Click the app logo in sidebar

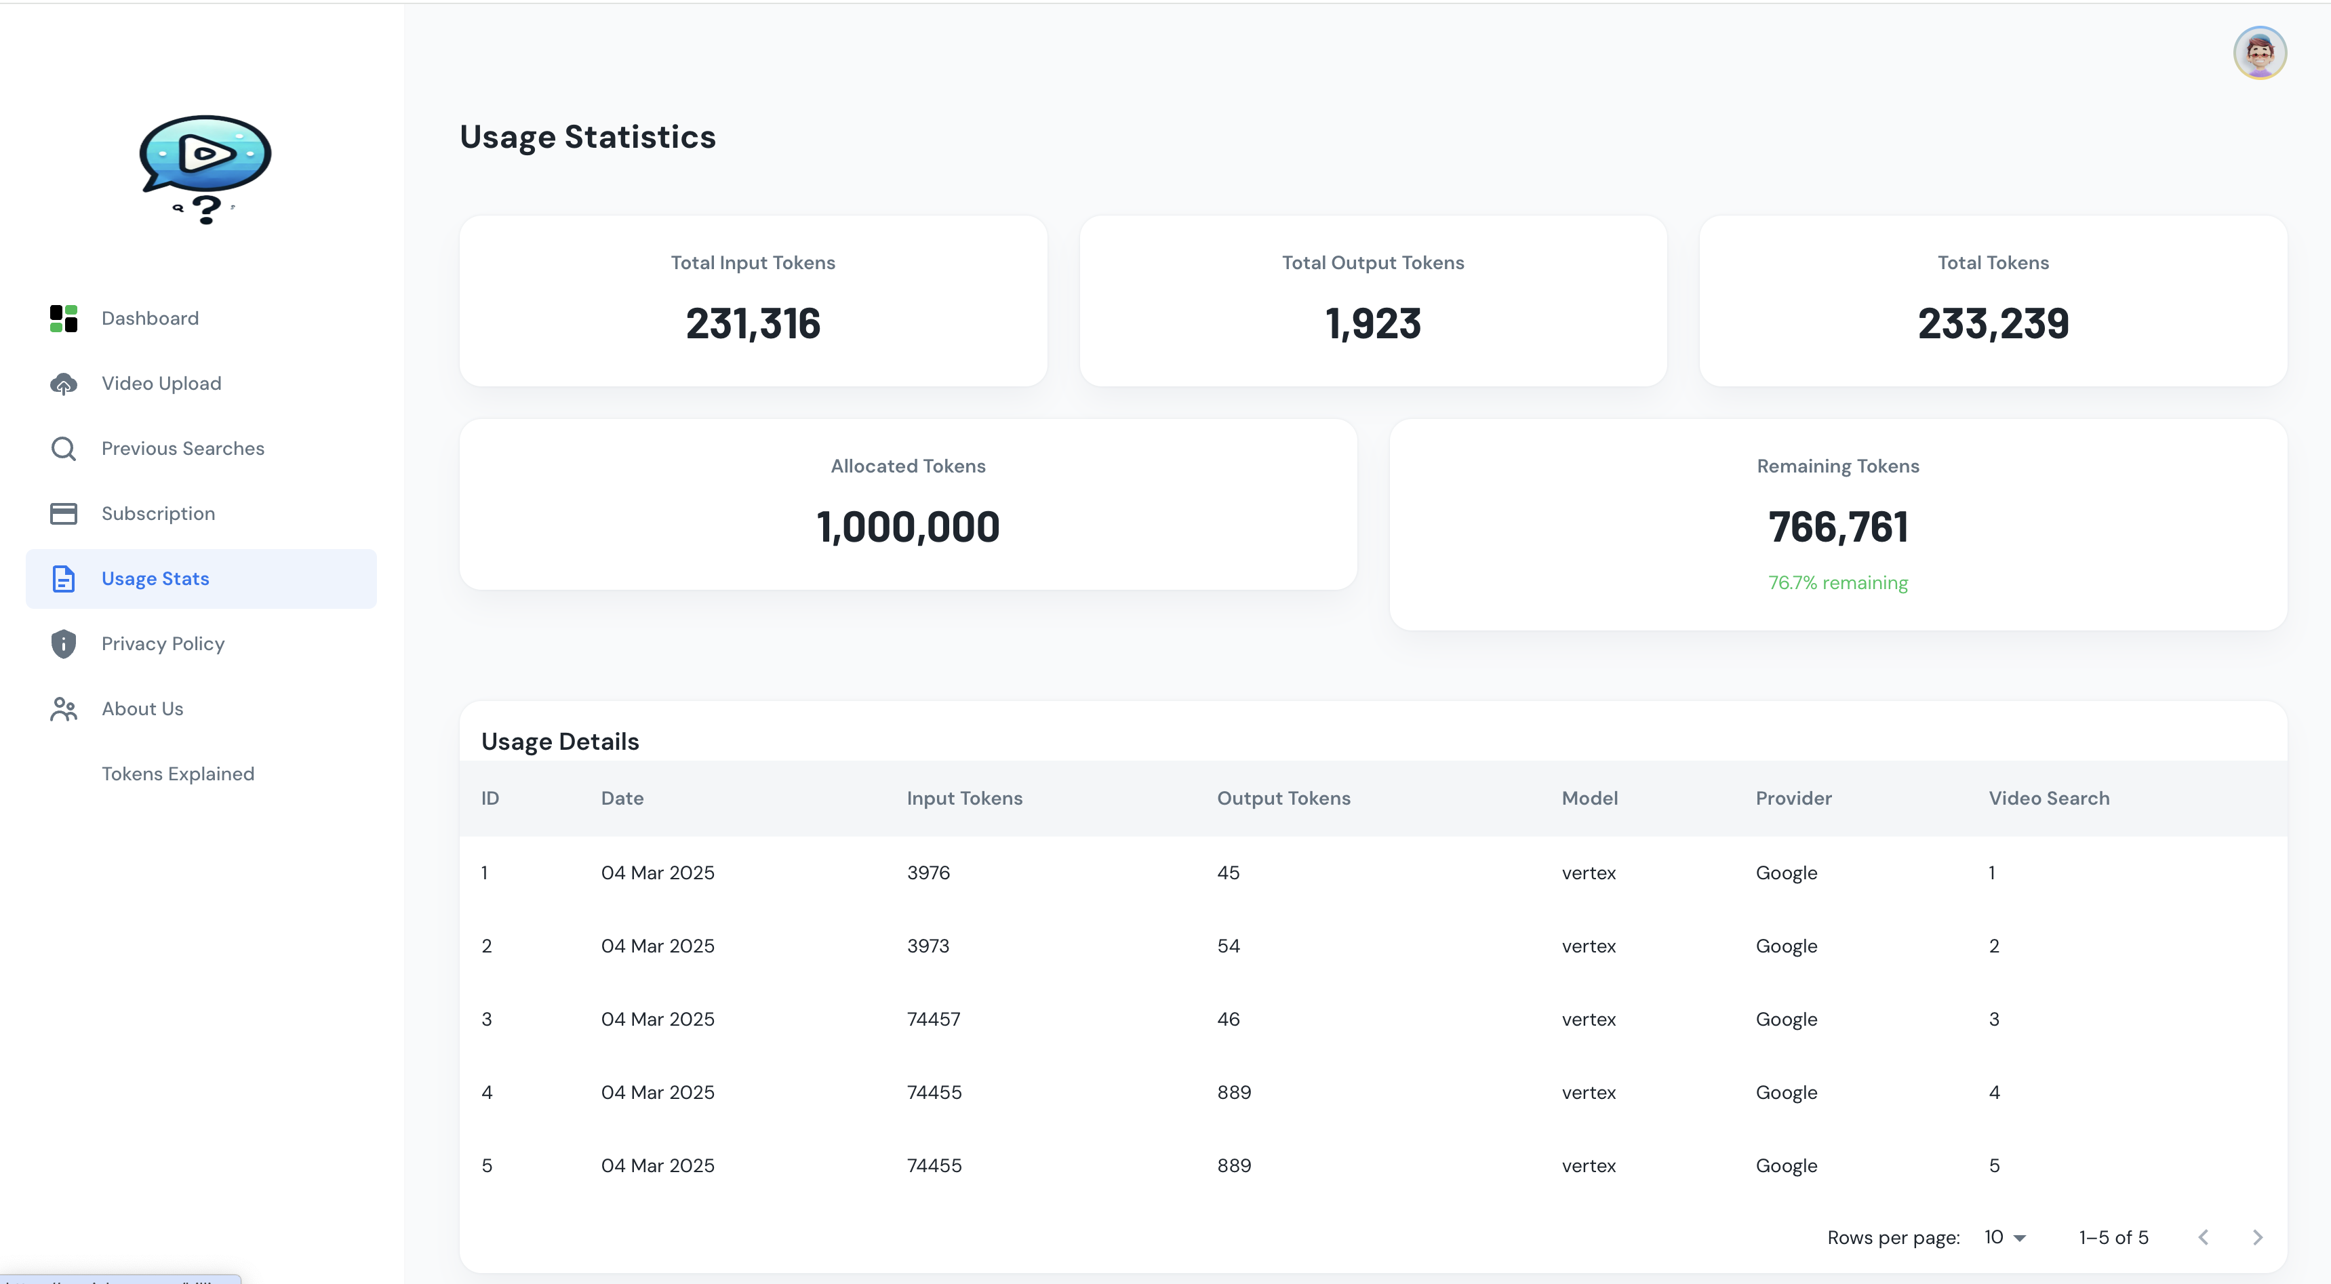click(205, 169)
